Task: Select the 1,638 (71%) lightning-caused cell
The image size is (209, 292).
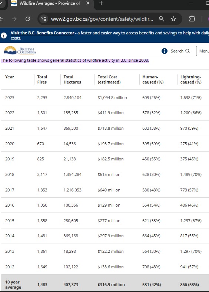Action: pos(191,98)
